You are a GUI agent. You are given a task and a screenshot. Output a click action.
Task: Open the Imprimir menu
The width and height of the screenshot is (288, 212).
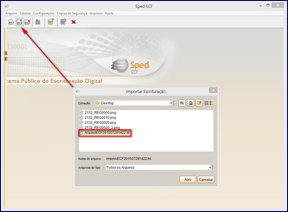tap(96, 14)
